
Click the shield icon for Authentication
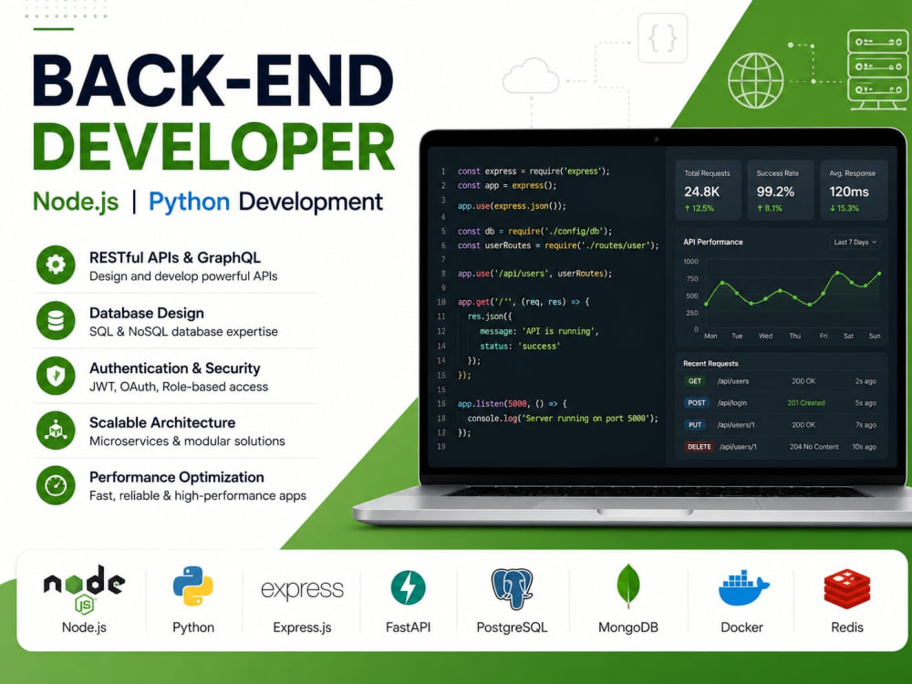56,376
